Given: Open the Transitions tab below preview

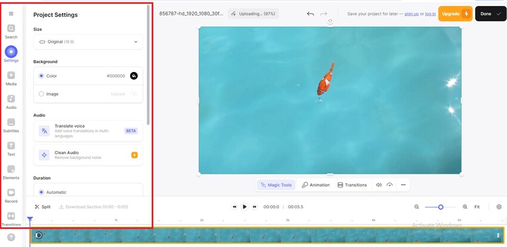Looking at the screenshot, I should pos(352,185).
